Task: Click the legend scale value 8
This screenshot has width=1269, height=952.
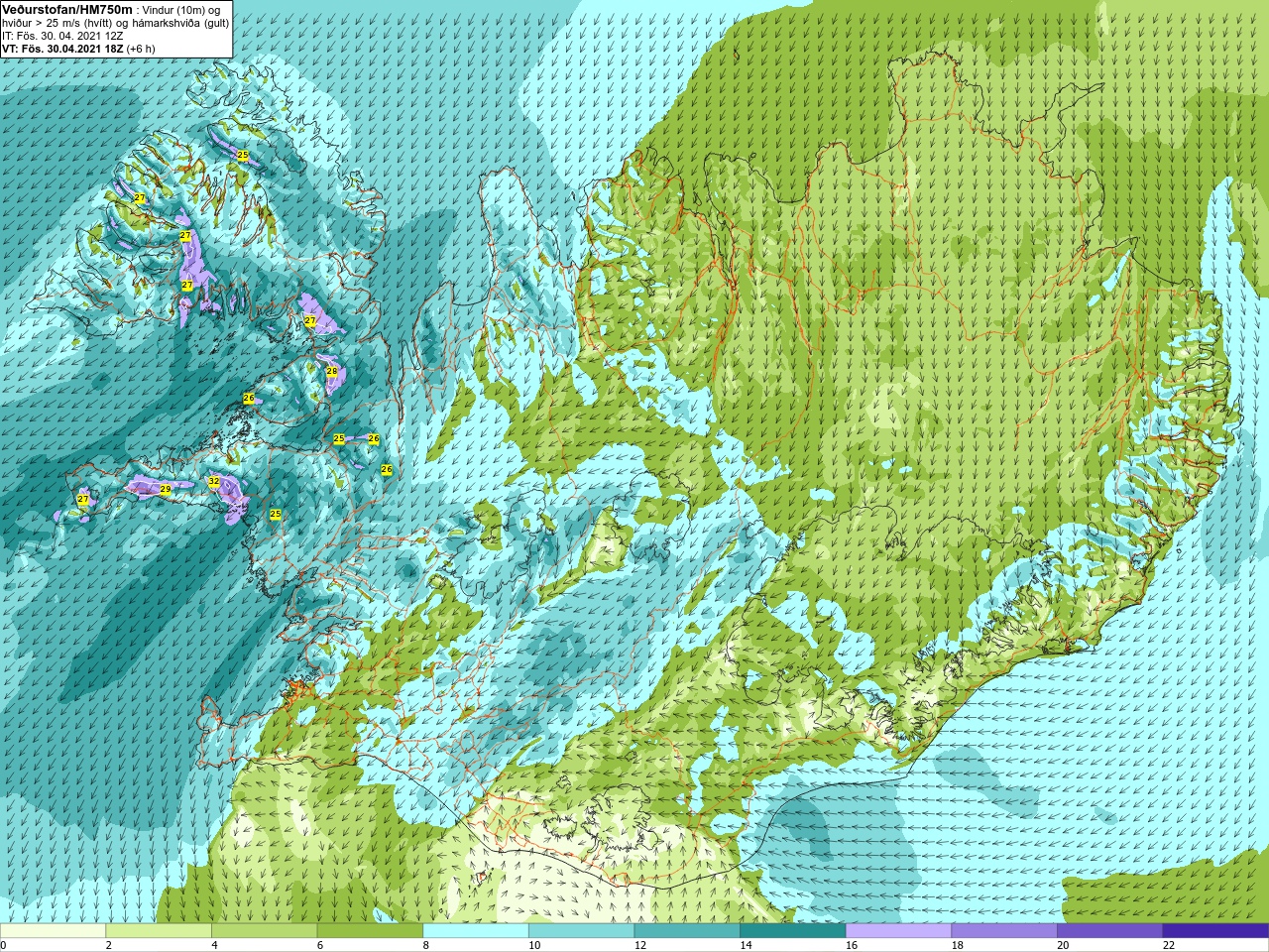Action: pyautogui.click(x=426, y=945)
